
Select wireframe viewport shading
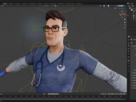[x=118, y=6]
